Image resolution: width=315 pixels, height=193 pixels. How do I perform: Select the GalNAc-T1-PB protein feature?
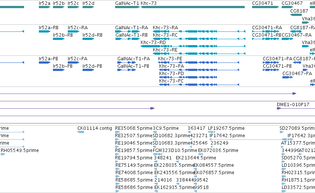point(127,70)
